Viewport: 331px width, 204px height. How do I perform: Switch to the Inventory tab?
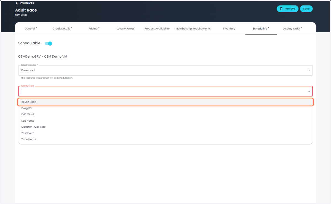[229, 28]
